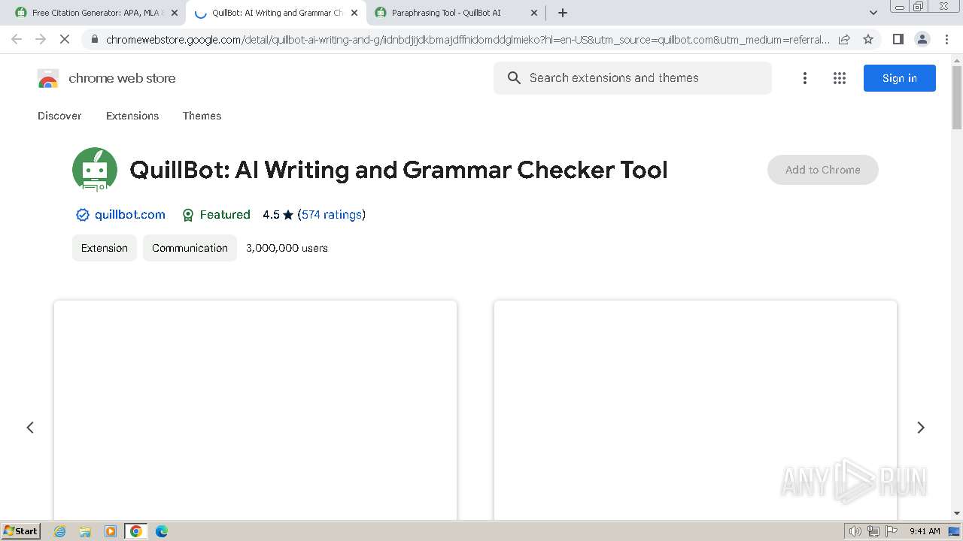The width and height of the screenshot is (963, 541).
Task: Open the Discover section
Action: coord(59,116)
